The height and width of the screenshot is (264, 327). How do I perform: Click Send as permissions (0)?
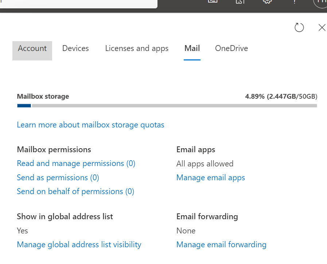[58, 178]
